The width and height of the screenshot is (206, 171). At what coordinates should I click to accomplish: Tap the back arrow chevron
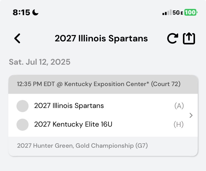[x=17, y=38]
